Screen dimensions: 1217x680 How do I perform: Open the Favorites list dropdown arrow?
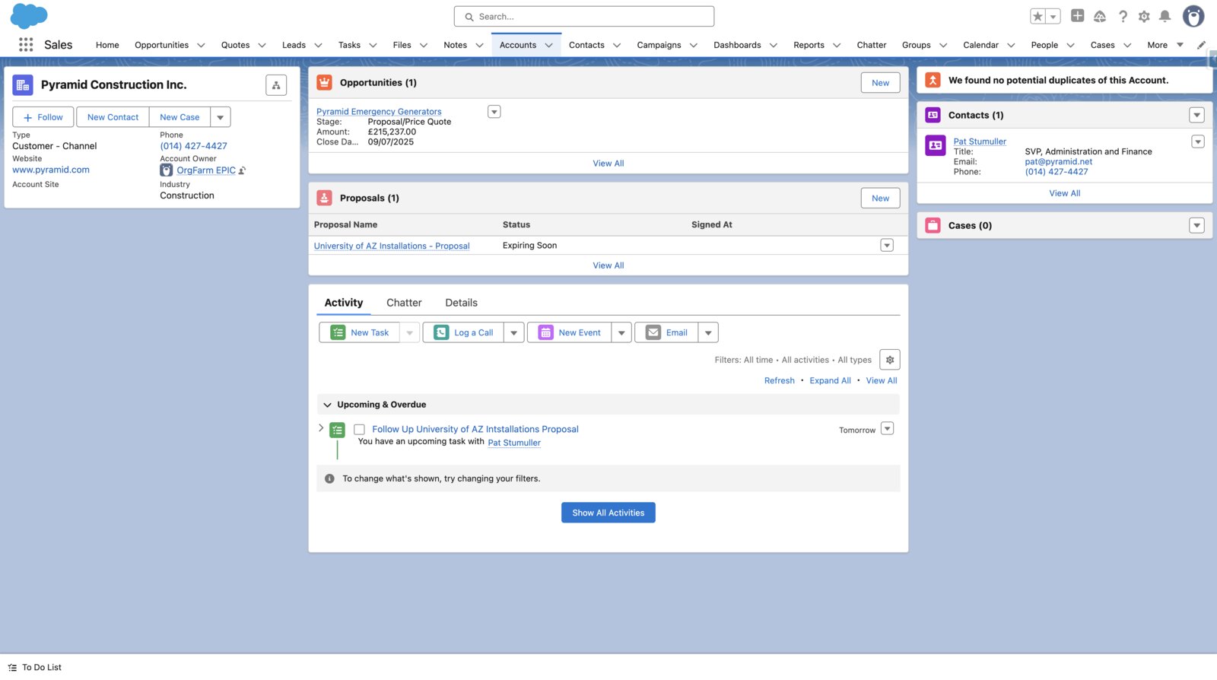tap(1053, 16)
